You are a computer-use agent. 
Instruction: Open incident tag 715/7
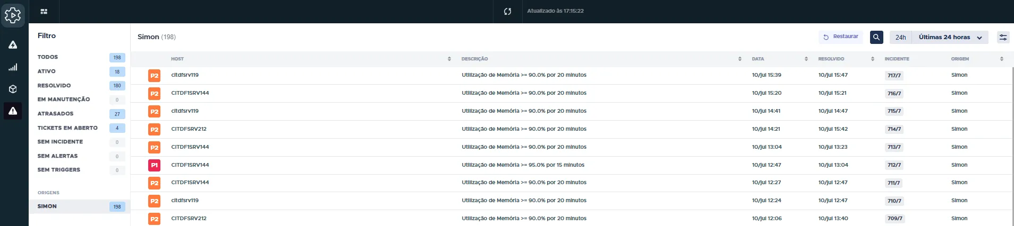pyautogui.click(x=894, y=111)
